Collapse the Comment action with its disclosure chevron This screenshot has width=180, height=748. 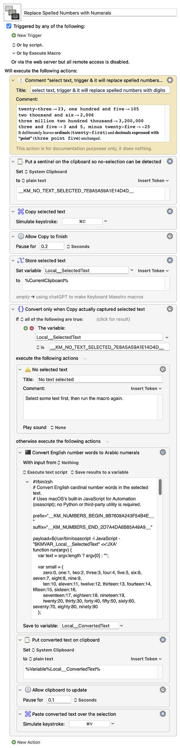tap(13, 80)
